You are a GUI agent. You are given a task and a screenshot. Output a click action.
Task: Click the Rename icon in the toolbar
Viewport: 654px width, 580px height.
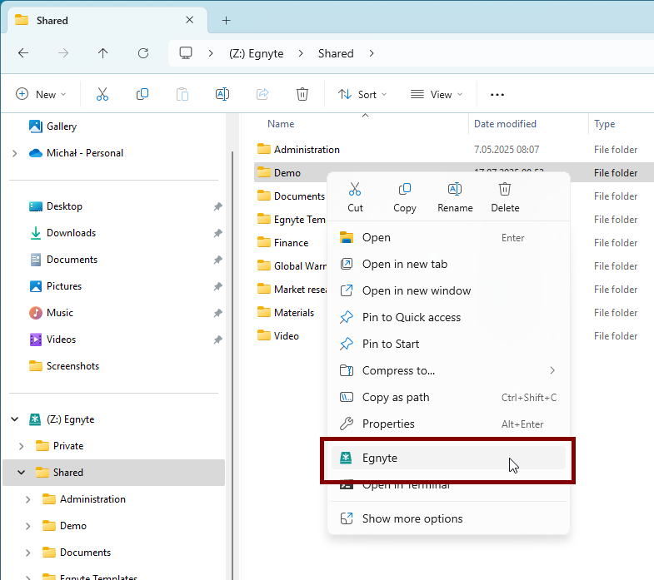(x=222, y=94)
